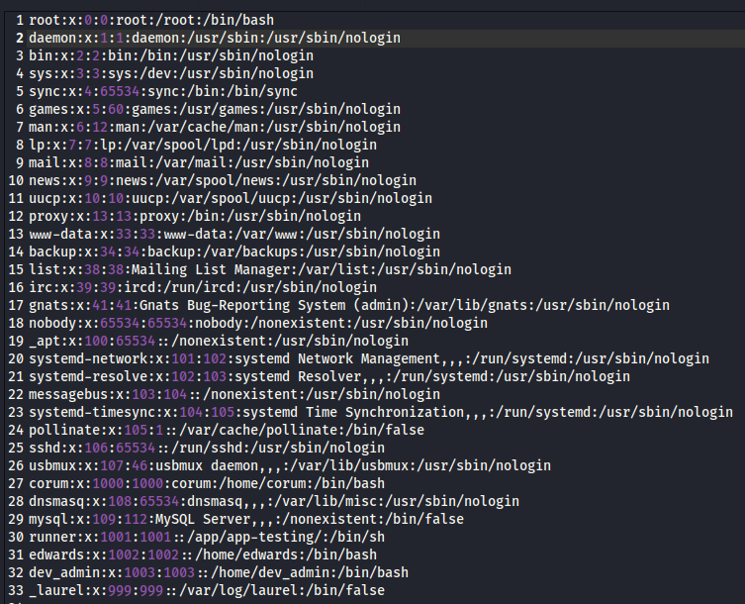Click the Mailing List Manager line
745x604 pixels.
(270, 269)
